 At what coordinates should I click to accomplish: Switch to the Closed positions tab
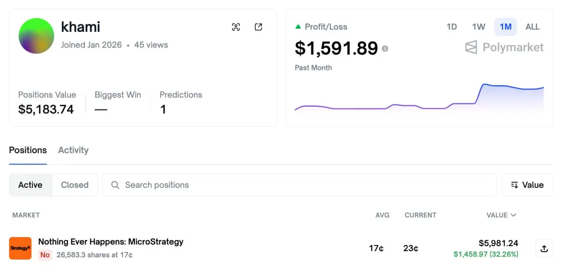[74, 185]
